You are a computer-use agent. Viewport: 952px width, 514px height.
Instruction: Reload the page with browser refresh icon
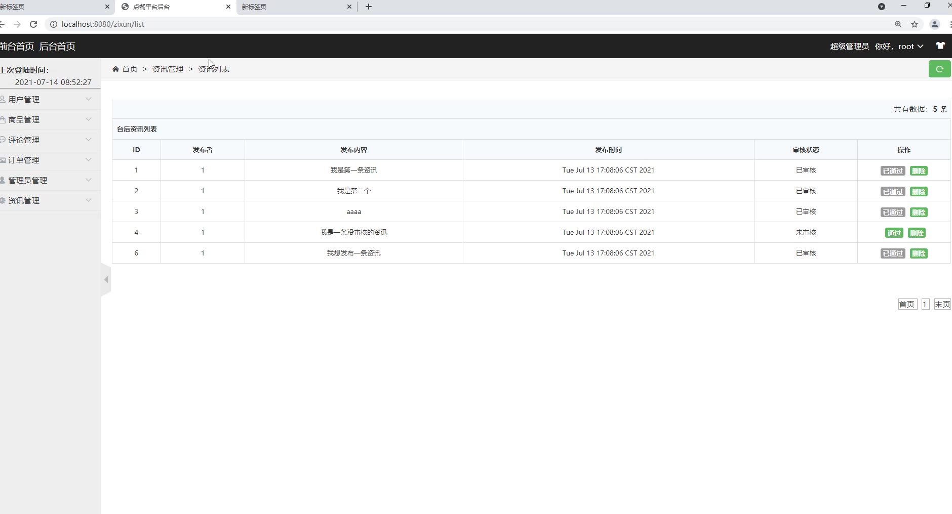pos(33,24)
